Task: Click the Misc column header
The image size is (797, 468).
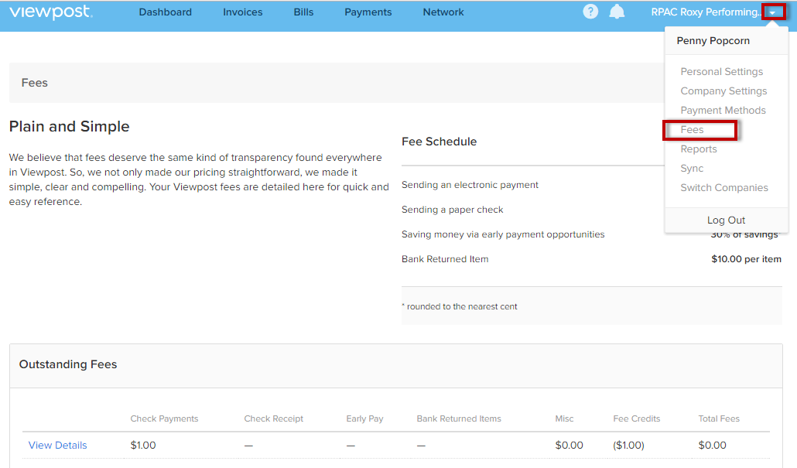Action: point(564,418)
